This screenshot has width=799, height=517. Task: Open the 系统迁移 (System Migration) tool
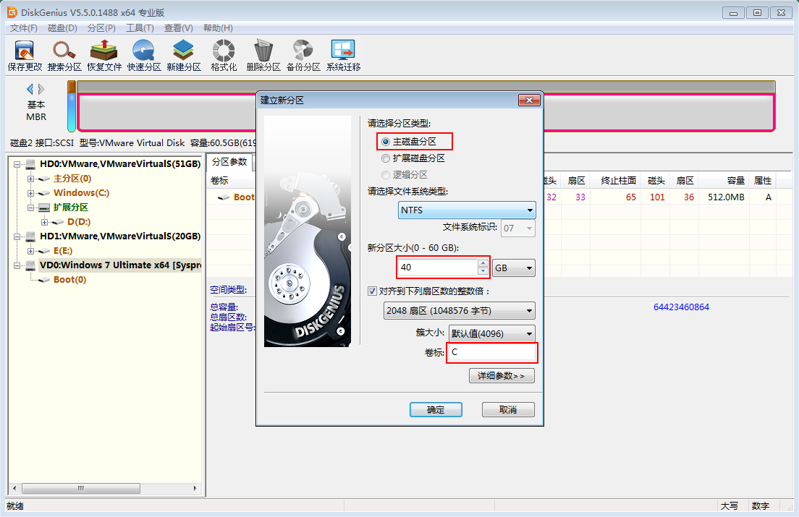(x=343, y=55)
